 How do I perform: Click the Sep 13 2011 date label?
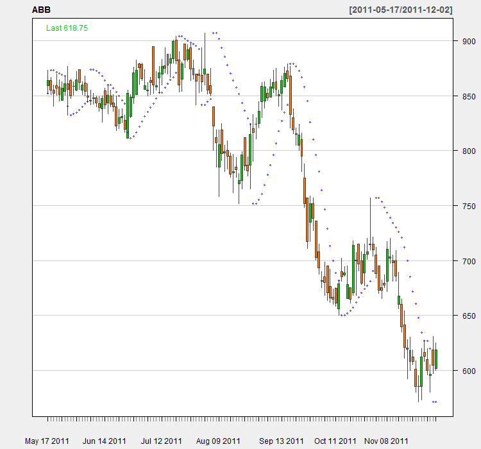(x=282, y=441)
